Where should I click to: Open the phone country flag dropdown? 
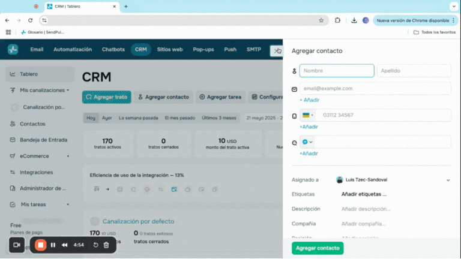307,115
